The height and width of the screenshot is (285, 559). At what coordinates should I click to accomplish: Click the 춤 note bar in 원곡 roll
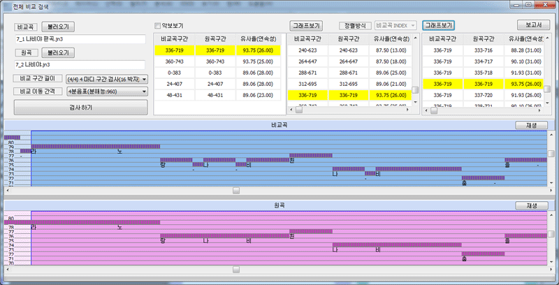[x=483, y=254]
